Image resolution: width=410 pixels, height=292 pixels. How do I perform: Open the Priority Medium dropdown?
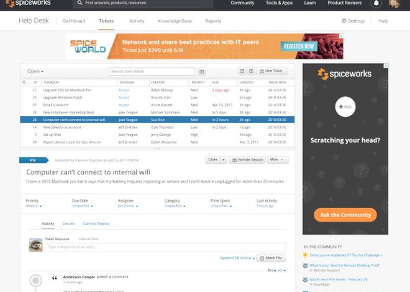point(34,206)
